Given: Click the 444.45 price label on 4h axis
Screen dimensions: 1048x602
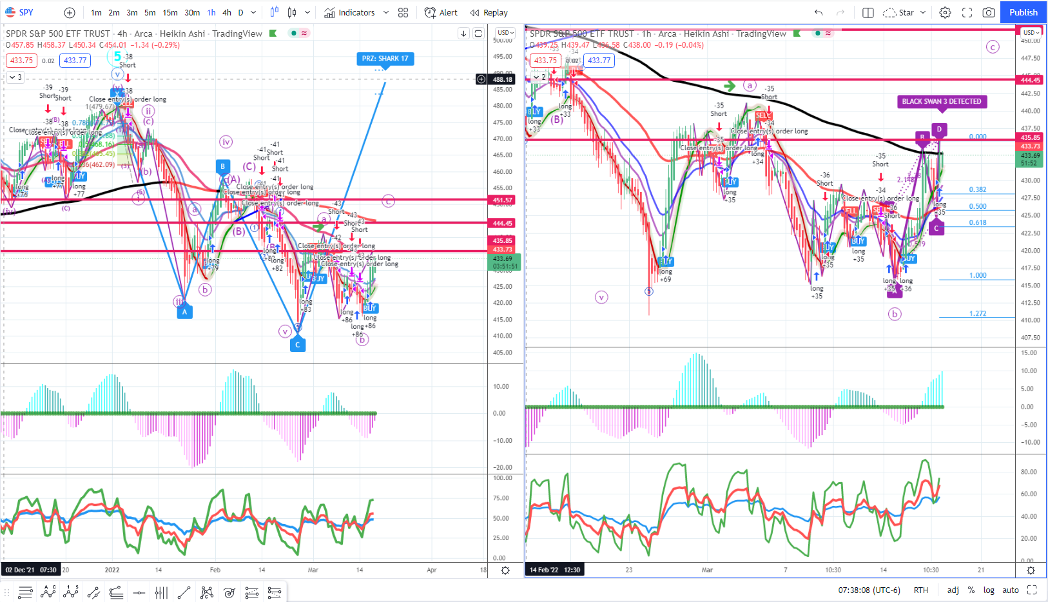Looking at the screenshot, I should 503,224.
